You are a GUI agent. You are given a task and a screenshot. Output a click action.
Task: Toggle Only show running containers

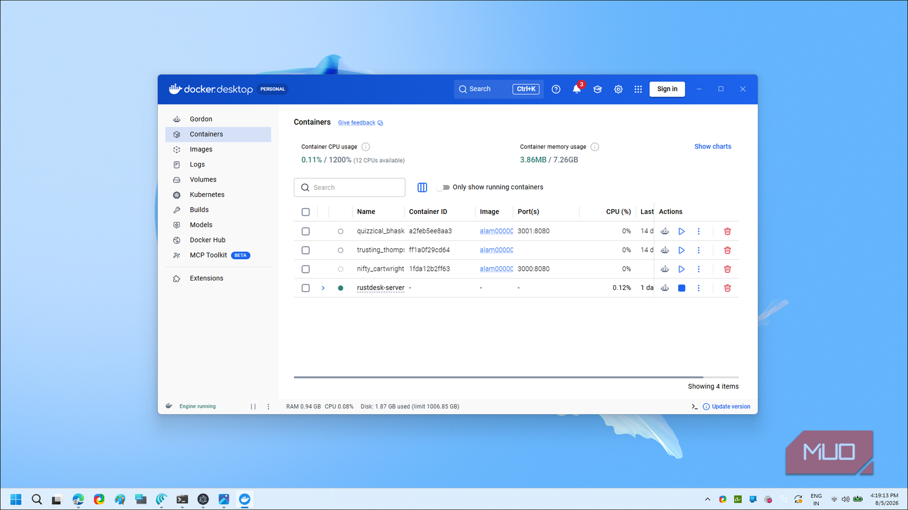coord(444,188)
